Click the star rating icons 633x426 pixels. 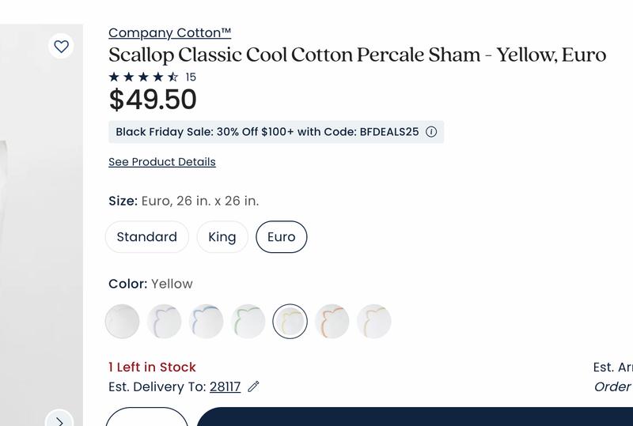pyautogui.click(x=143, y=77)
